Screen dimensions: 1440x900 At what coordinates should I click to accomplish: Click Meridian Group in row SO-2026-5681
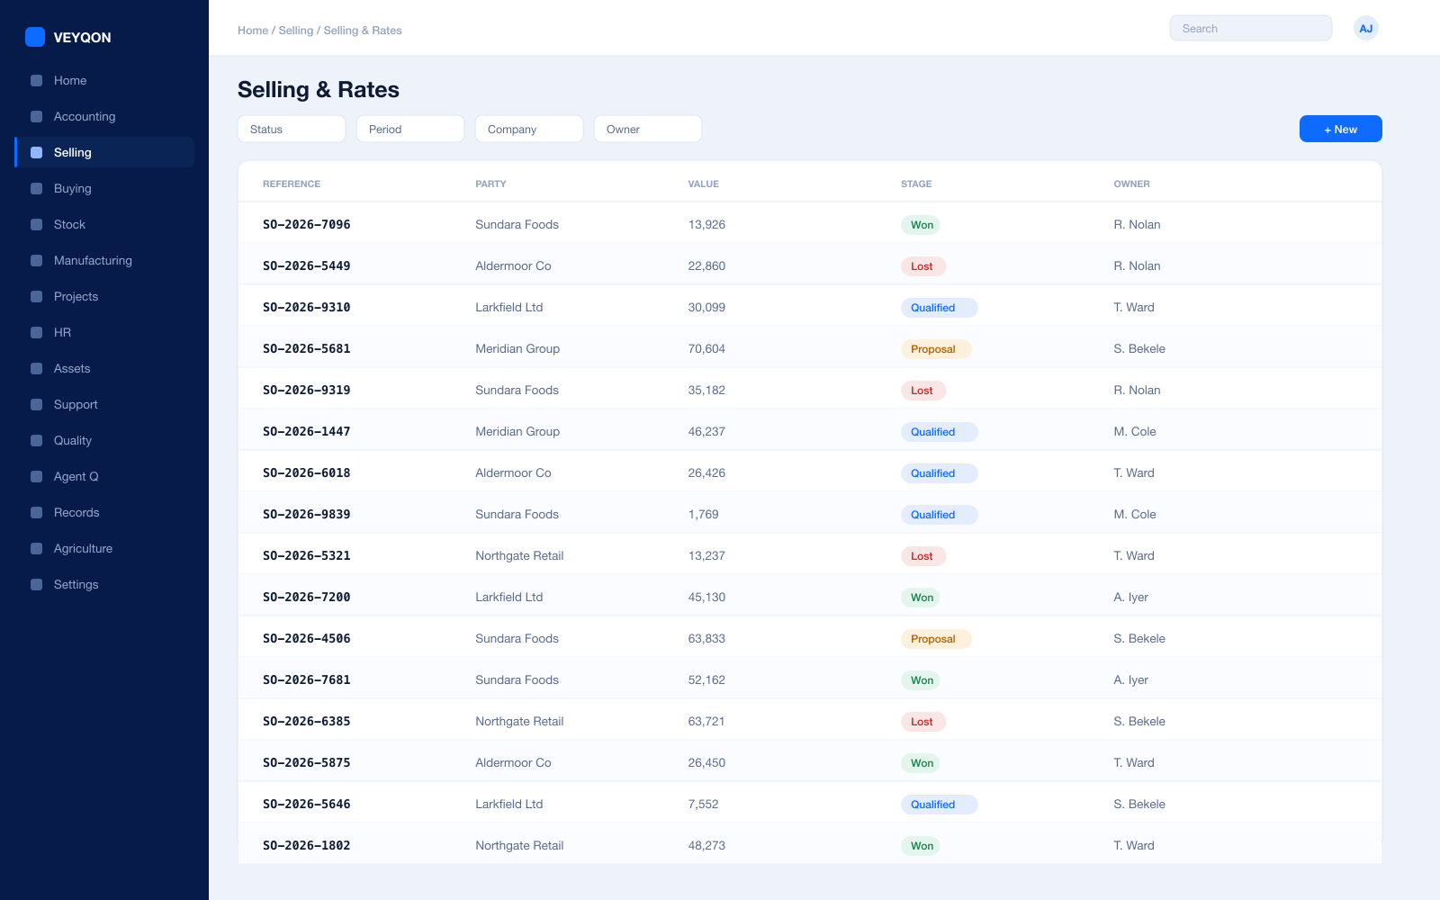(x=517, y=348)
